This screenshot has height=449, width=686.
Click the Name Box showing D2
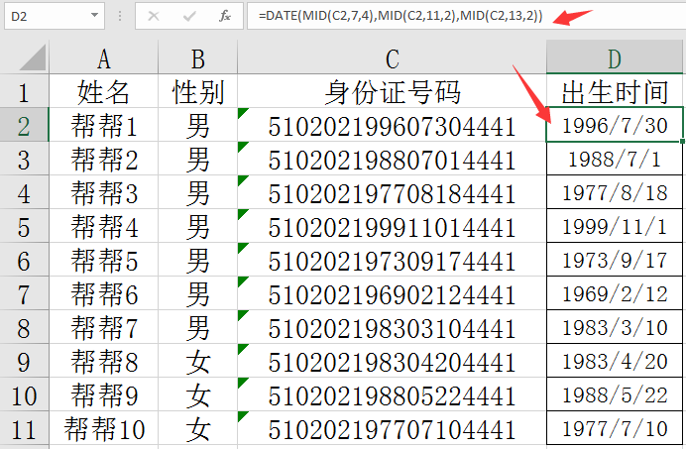click(x=55, y=16)
